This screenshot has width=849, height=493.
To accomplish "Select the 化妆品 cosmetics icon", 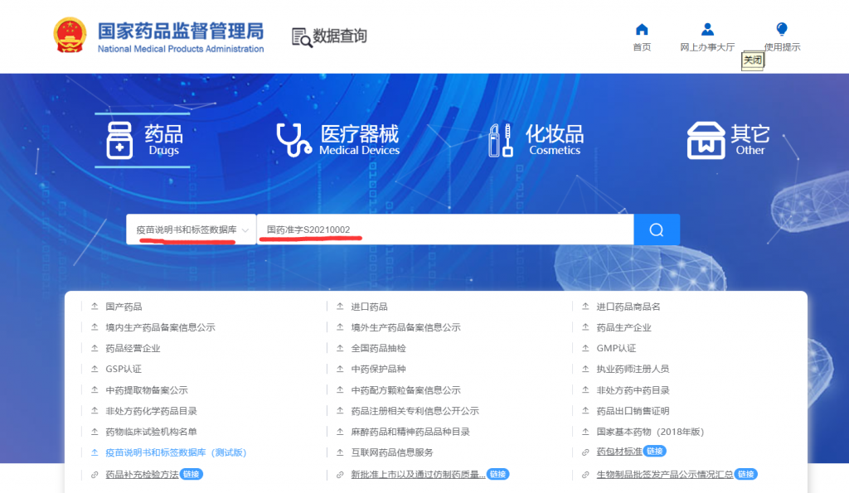I will tap(501, 140).
